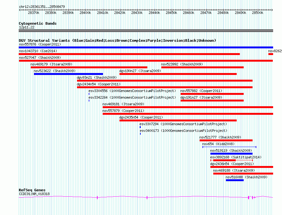Screen dimensions: 282x215
Task: Click the blue bar of nsv519119
Action: (x=232, y=154)
